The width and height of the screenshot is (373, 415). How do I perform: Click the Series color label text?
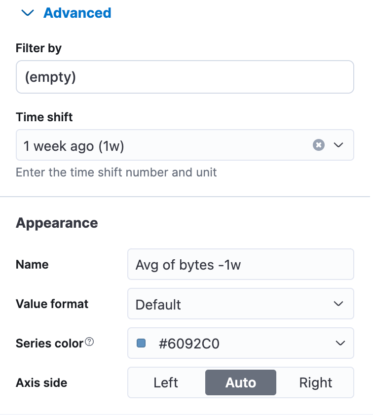click(x=49, y=343)
